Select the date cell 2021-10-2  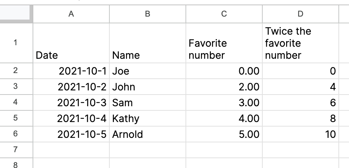pos(71,87)
